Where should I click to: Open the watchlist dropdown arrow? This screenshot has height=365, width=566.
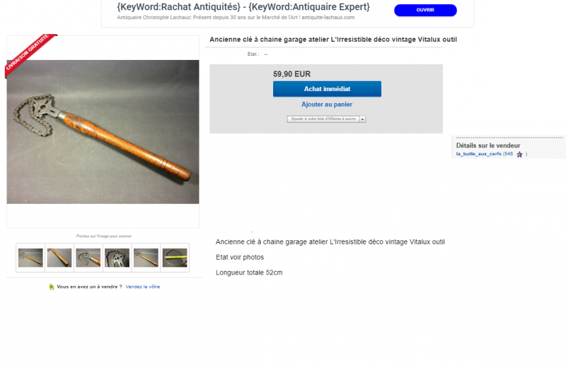point(362,119)
